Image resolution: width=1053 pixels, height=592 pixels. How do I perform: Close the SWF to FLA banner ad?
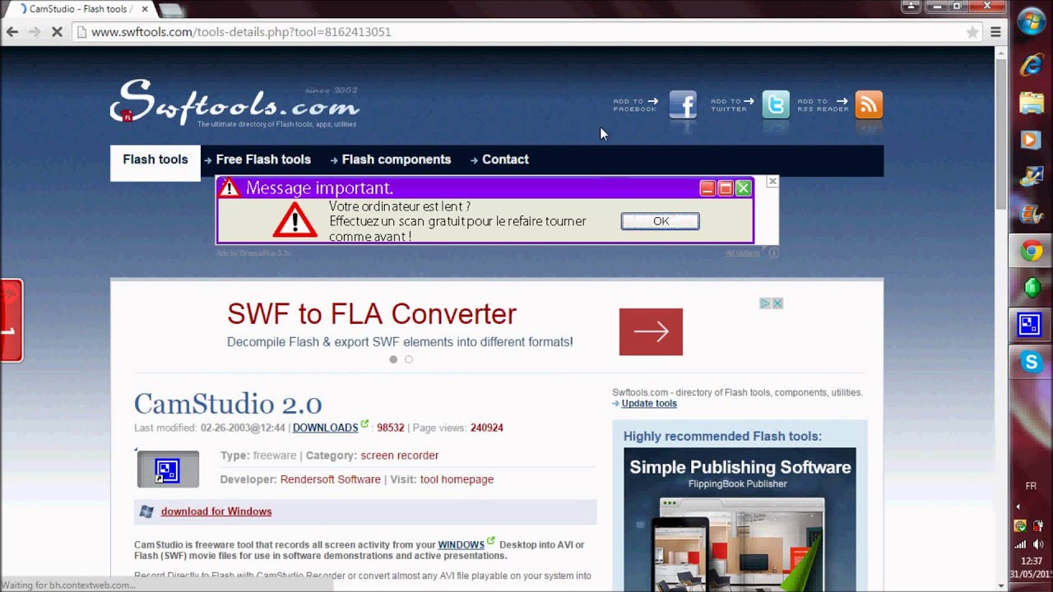[x=777, y=303]
